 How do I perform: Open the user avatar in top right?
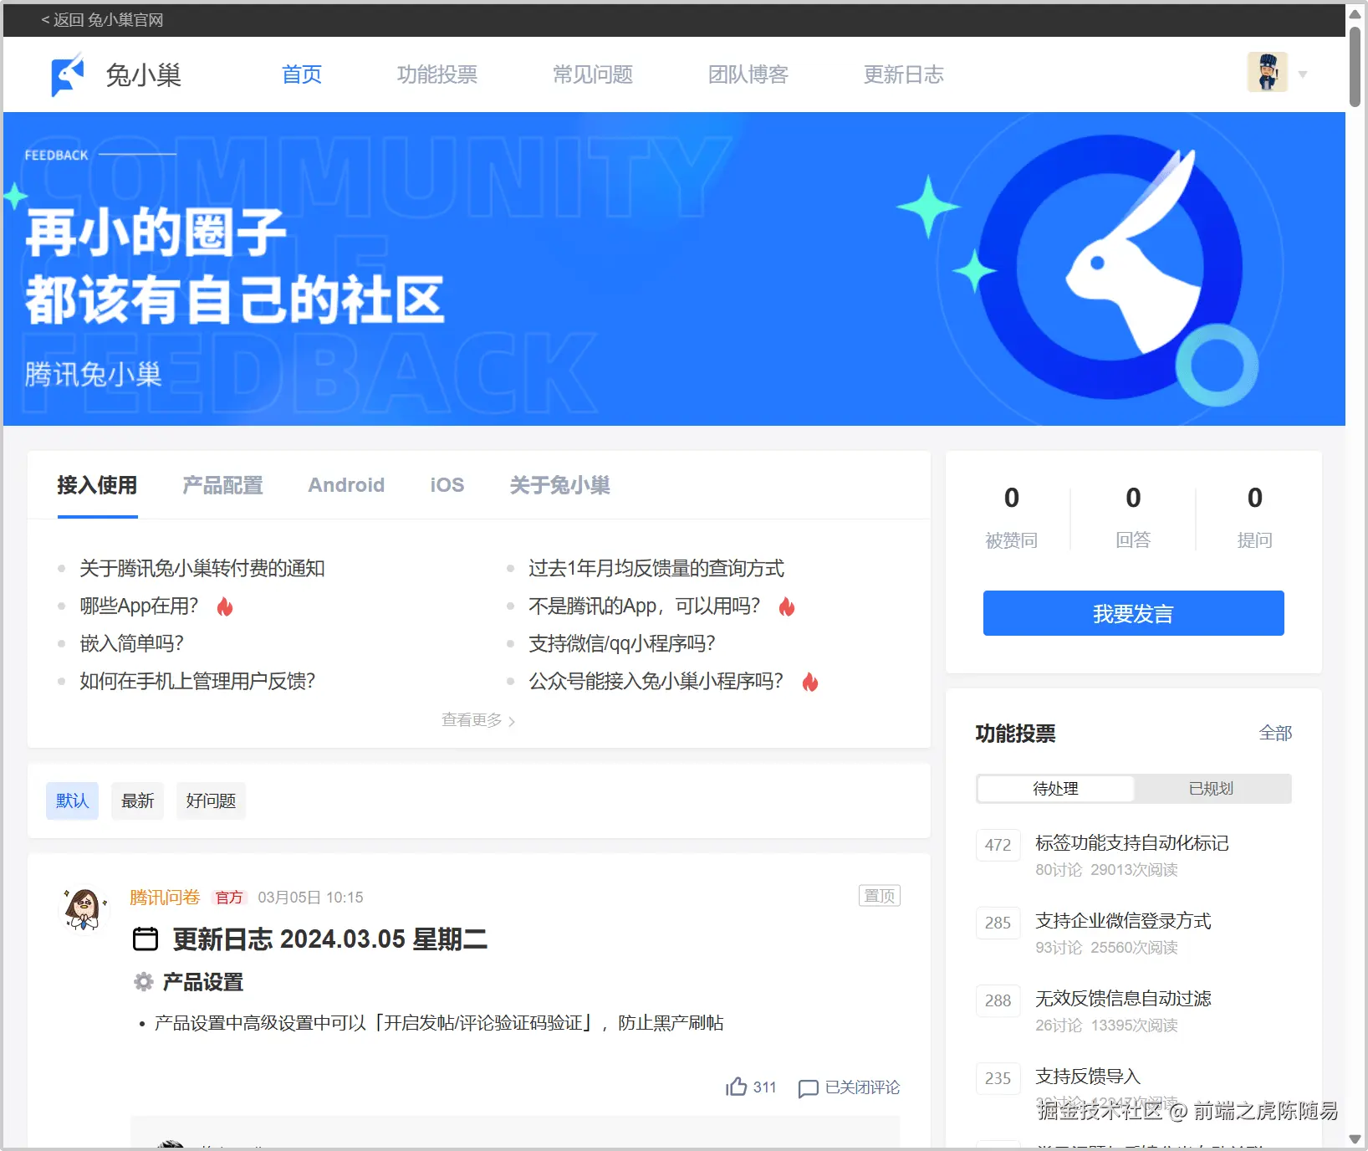(1268, 72)
